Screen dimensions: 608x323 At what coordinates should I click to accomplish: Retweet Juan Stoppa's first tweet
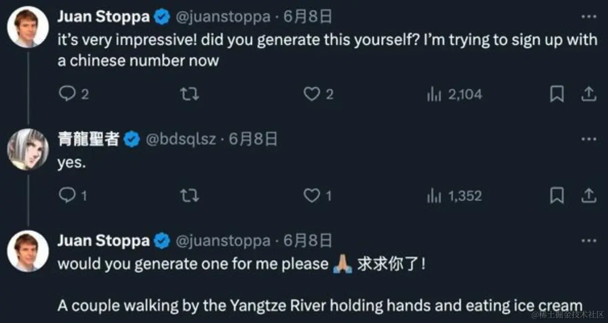(190, 94)
